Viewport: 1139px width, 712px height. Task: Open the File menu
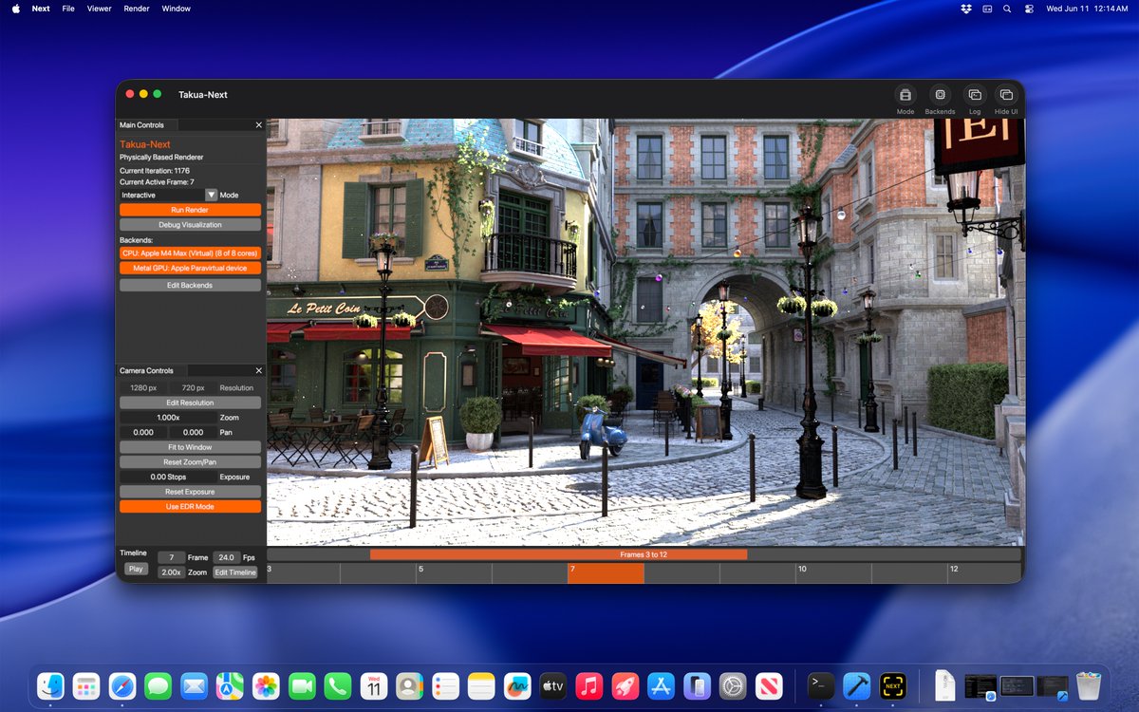tap(68, 9)
